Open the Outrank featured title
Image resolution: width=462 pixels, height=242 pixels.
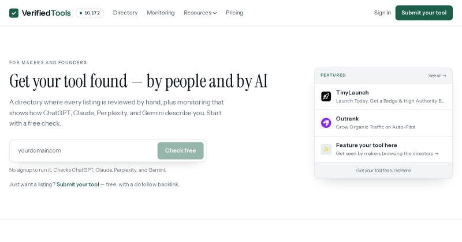(347, 119)
